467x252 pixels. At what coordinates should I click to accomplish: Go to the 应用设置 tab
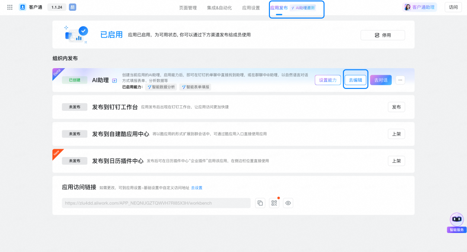click(251, 8)
